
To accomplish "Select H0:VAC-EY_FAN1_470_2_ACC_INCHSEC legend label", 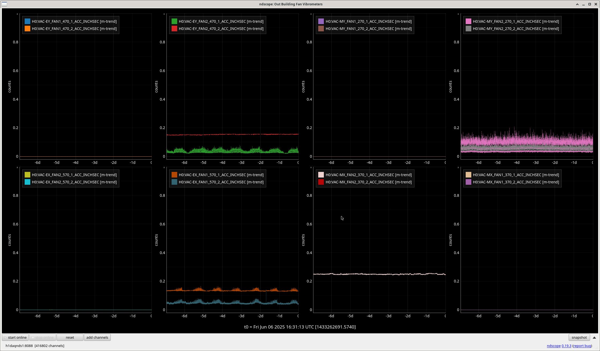I will click(x=74, y=29).
